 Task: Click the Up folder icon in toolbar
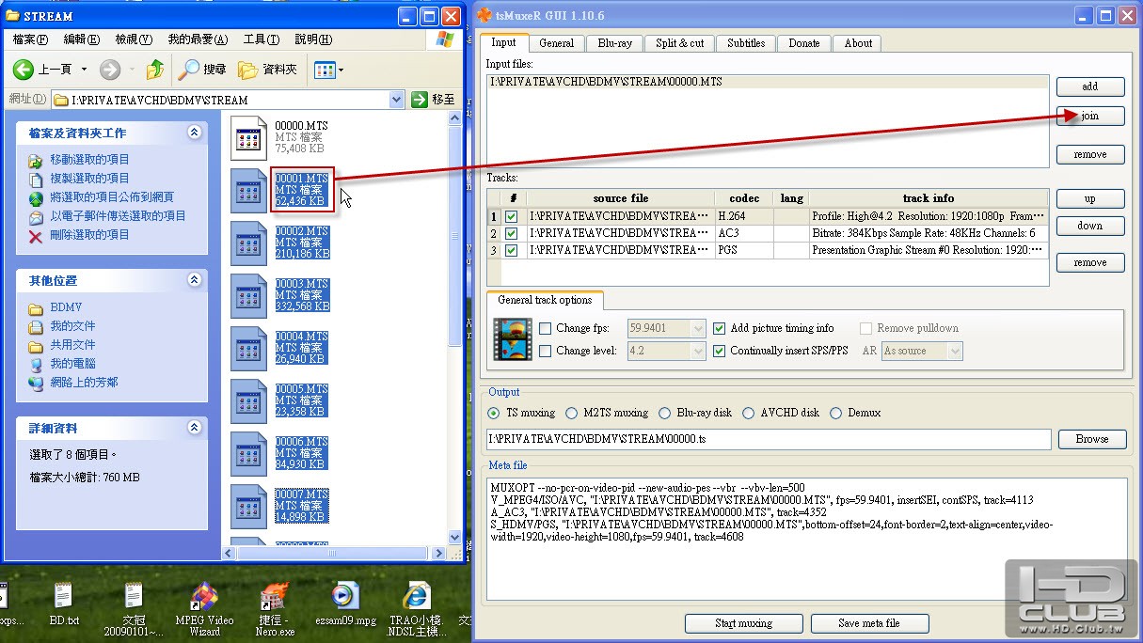click(155, 70)
